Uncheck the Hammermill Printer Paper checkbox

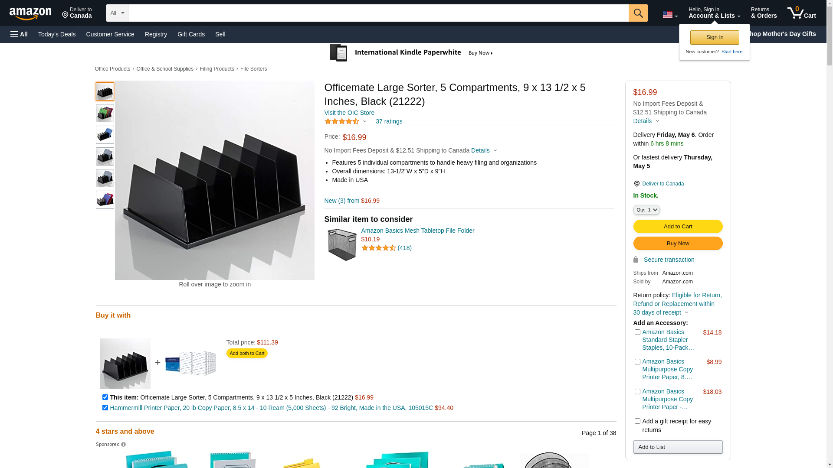pos(105,408)
